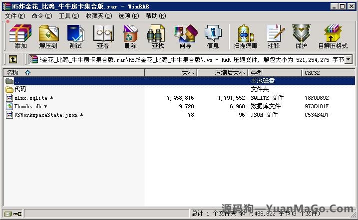Minimize the WinRAR window

[x=334, y=6]
